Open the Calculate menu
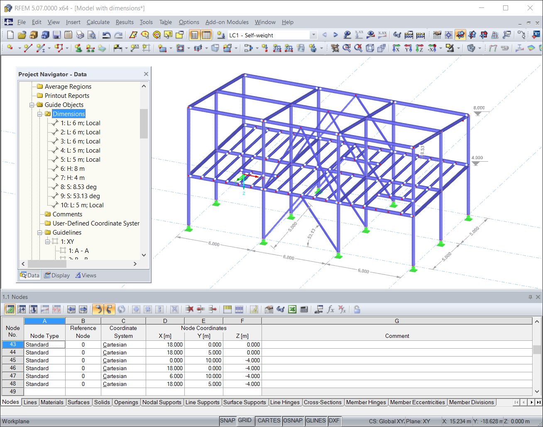Image resolution: width=543 pixels, height=427 pixels. [x=98, y=22]
